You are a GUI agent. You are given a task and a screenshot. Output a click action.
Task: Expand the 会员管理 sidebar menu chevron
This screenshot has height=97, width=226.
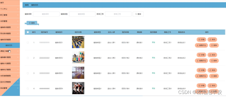[18, 21]
